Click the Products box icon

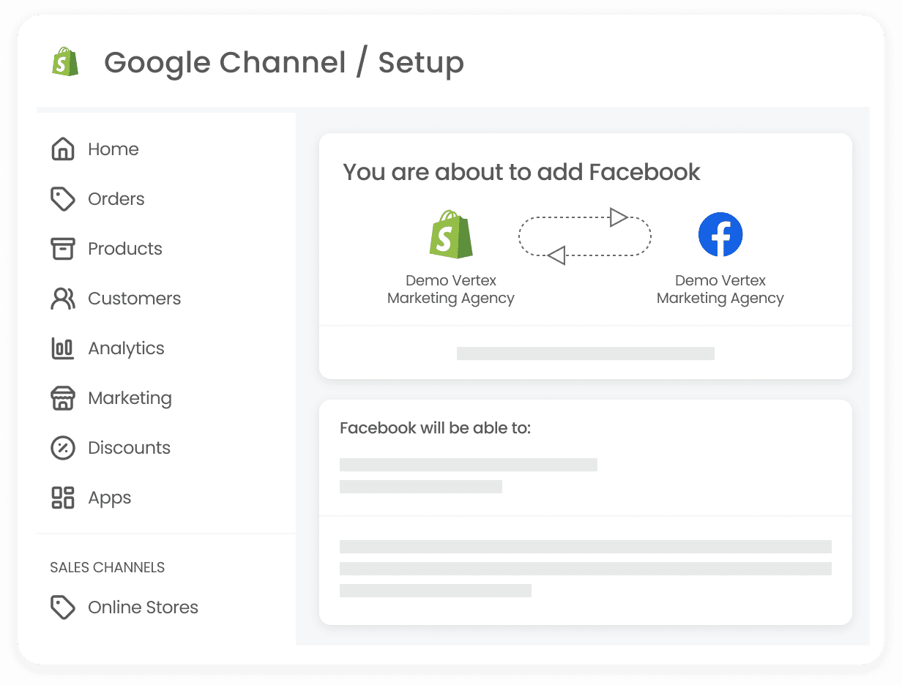[x=63, y=249]
